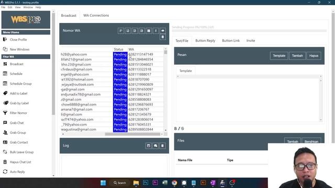Open Google Chrome from taskbar
The width and height of the screenshot is (335, 188).
(174, 183)
